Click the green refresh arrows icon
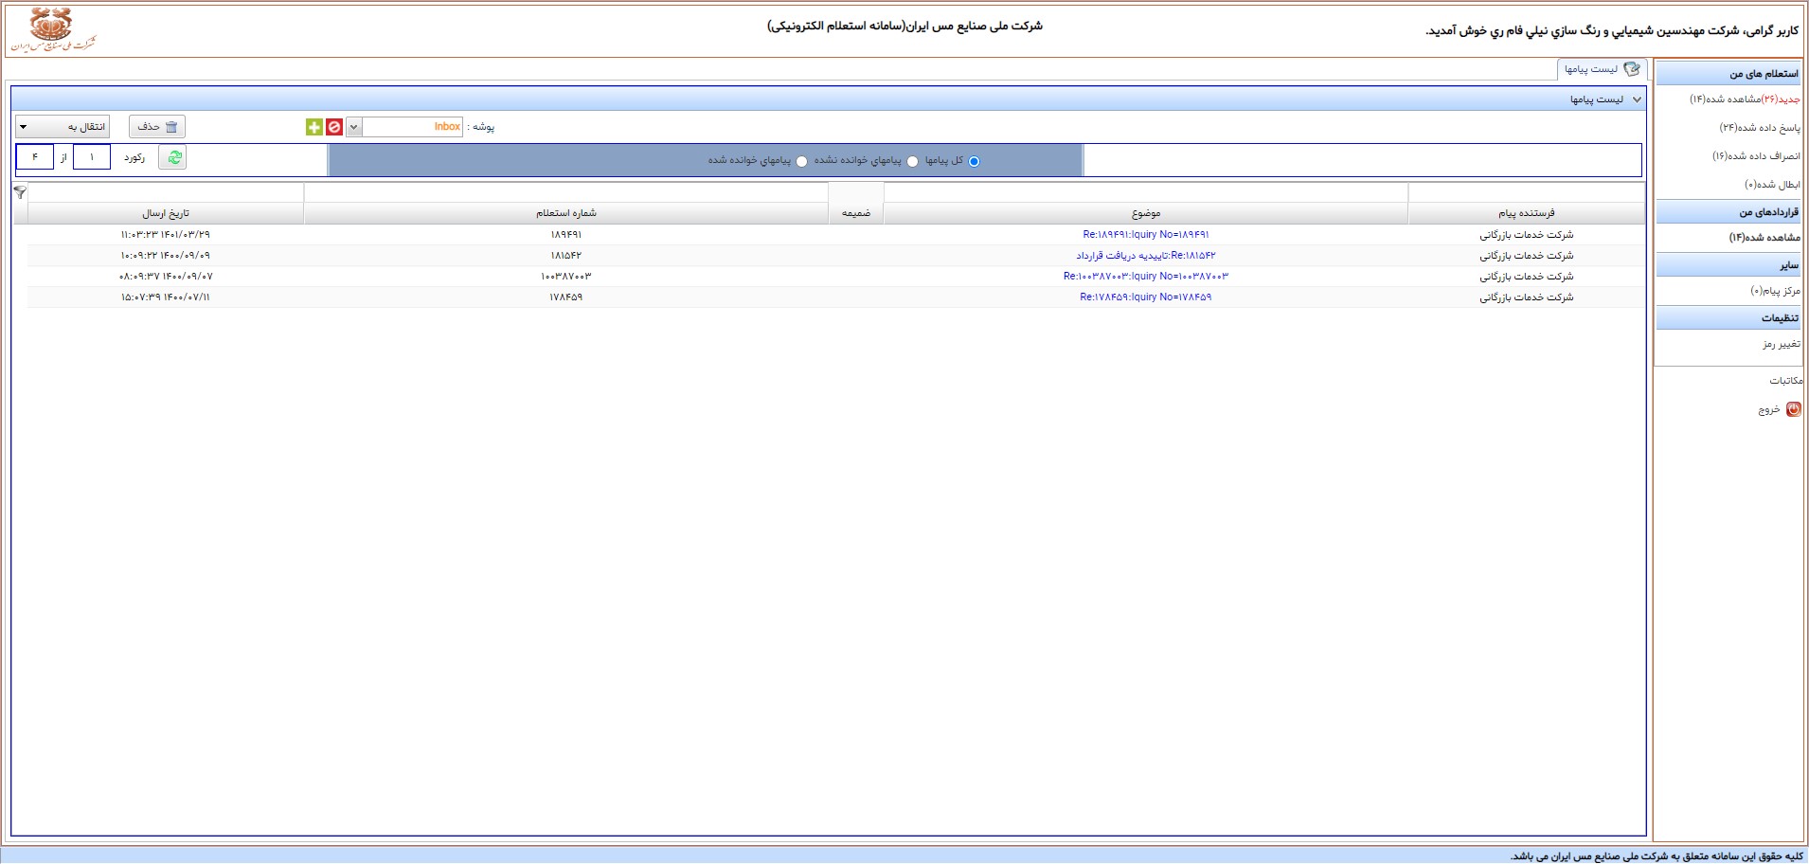The image size is (1809, 864). (174, 157)
